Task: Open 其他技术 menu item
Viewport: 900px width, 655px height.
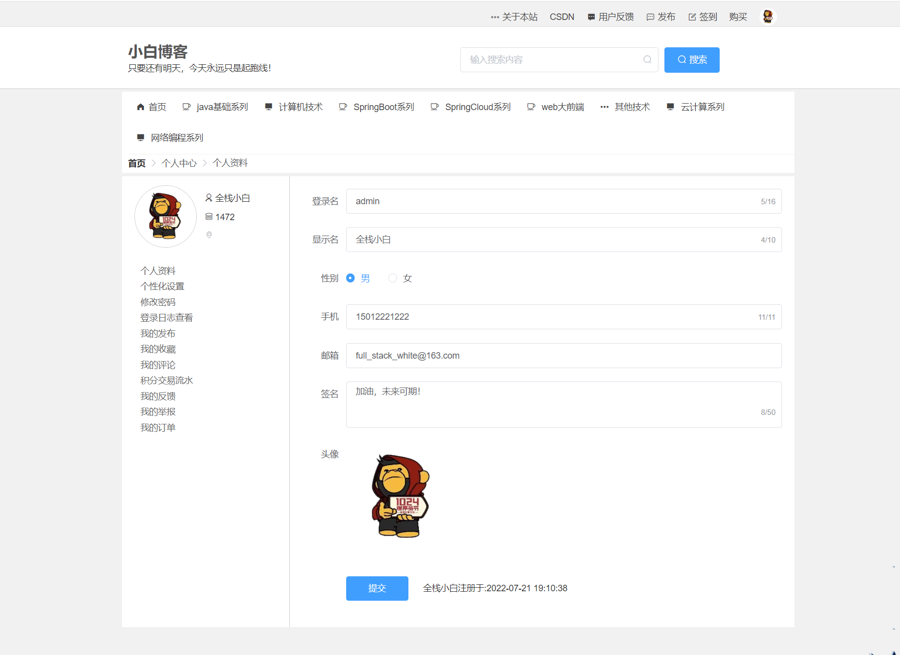Action: 625,107
